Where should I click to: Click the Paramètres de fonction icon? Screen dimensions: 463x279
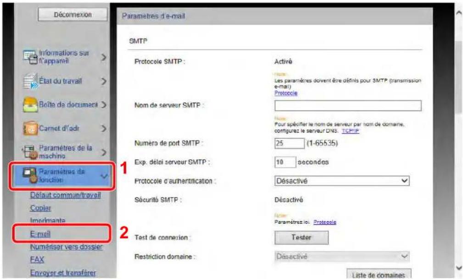[x=30, y=175]
